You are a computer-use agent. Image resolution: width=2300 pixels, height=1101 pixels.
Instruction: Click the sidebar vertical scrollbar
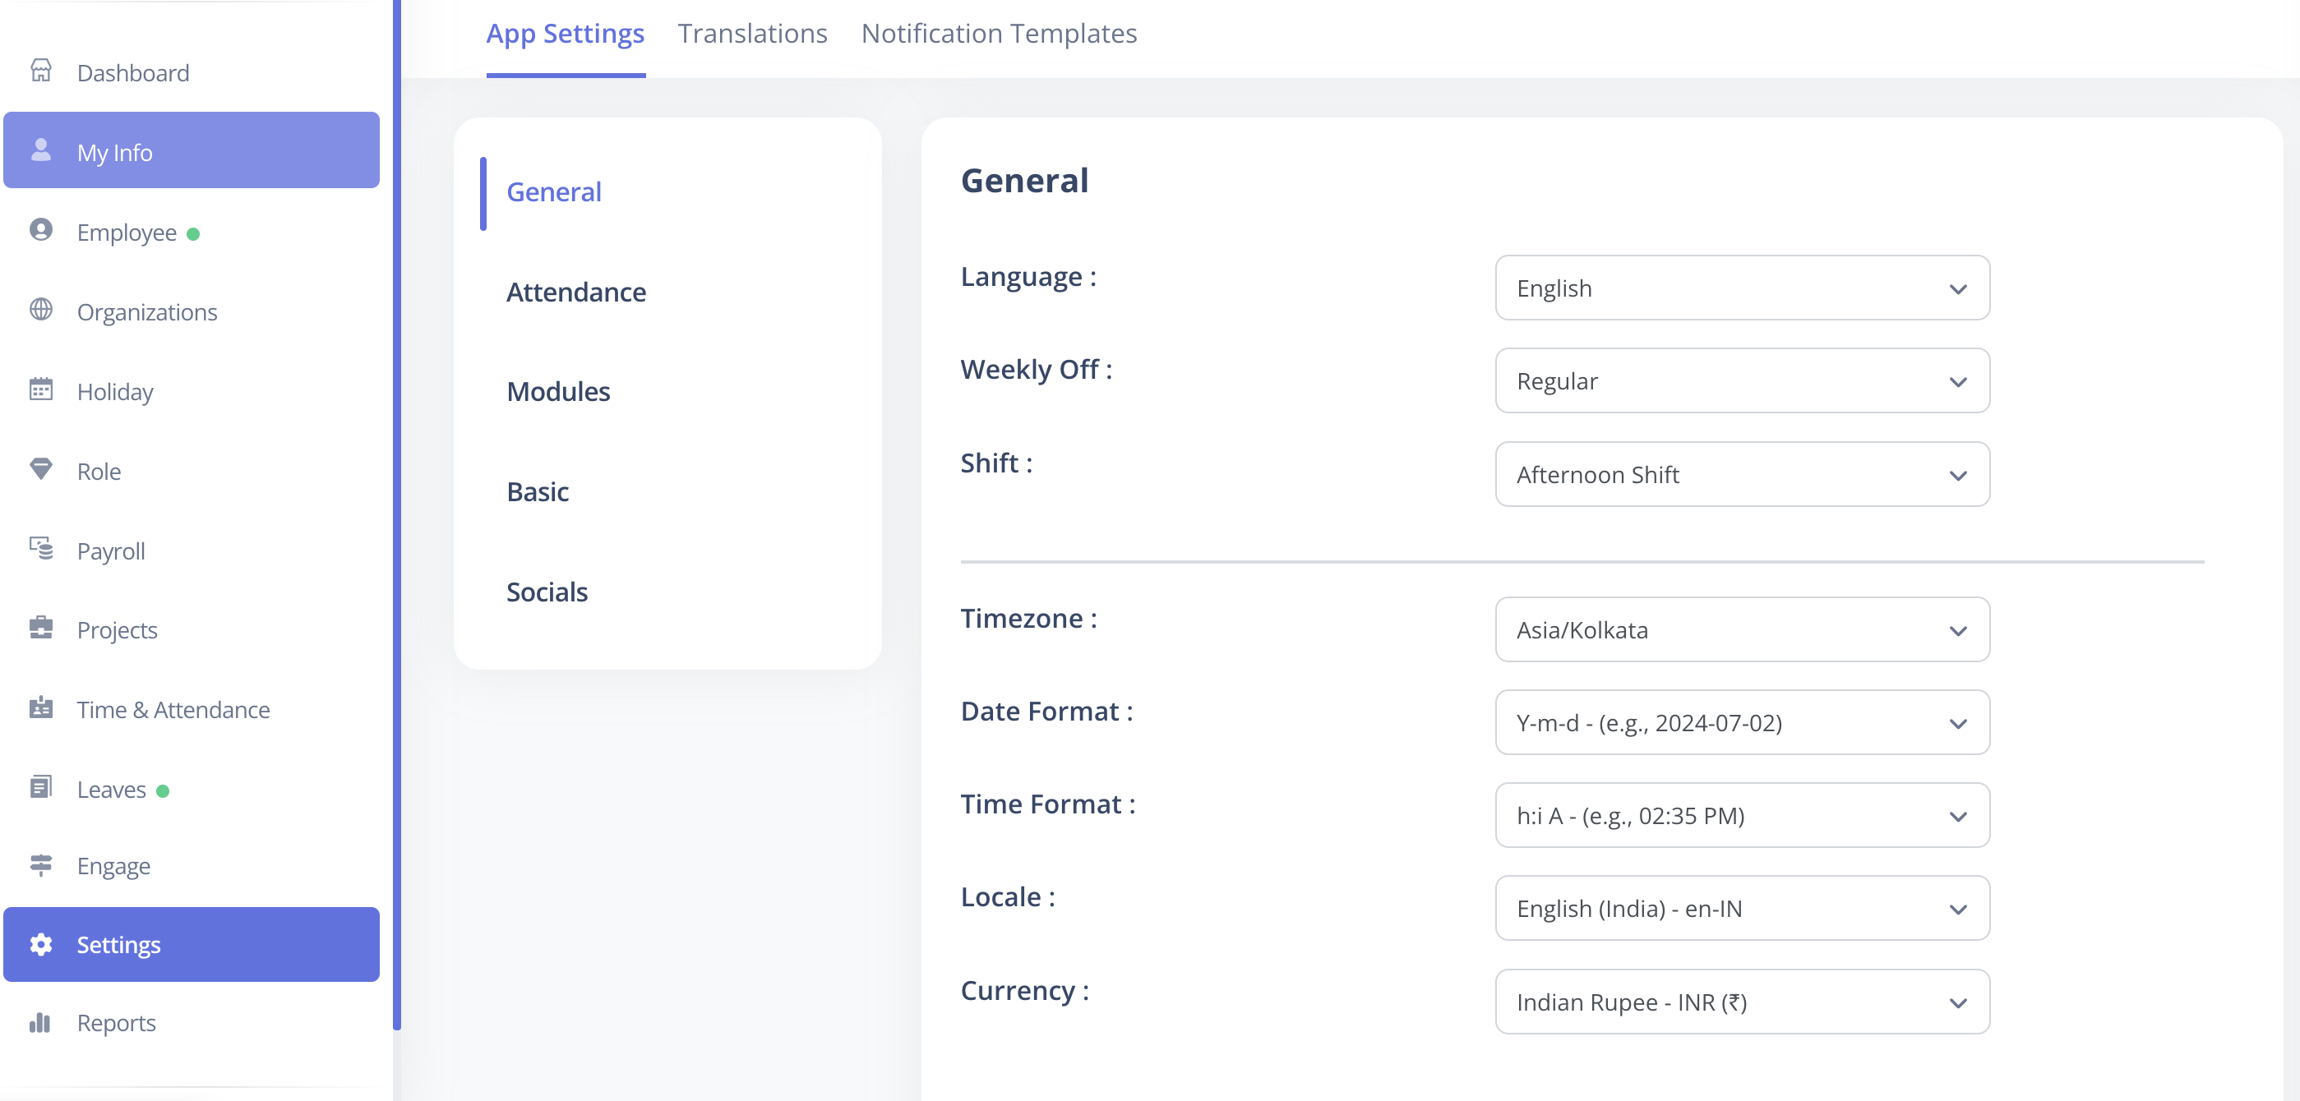pyautogui.click(x=396, y=514)
